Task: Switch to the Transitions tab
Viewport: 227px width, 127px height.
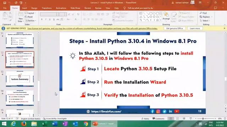Action: [46, 8]
